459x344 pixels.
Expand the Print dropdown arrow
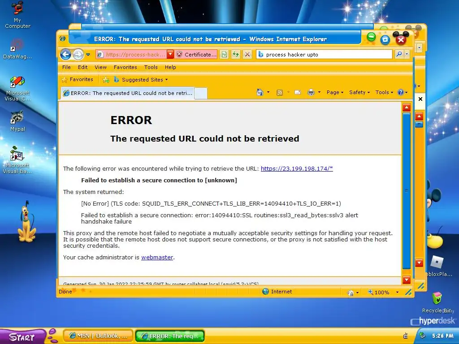point(319,92)
